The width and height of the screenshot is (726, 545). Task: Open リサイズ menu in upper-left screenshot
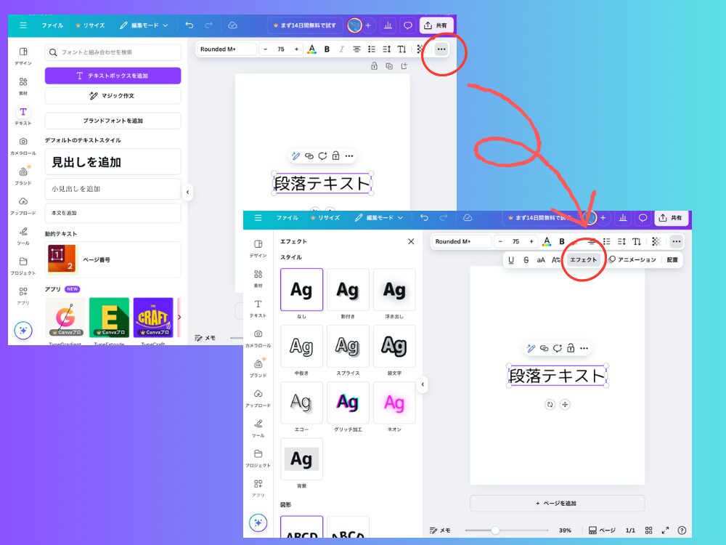90,25
